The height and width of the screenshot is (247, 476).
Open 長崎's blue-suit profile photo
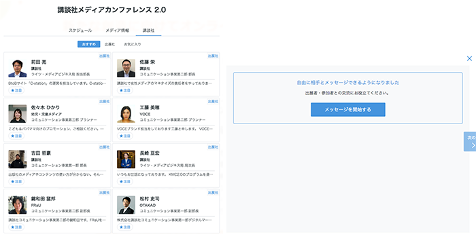pyautogui.click(x=126, y=159)
